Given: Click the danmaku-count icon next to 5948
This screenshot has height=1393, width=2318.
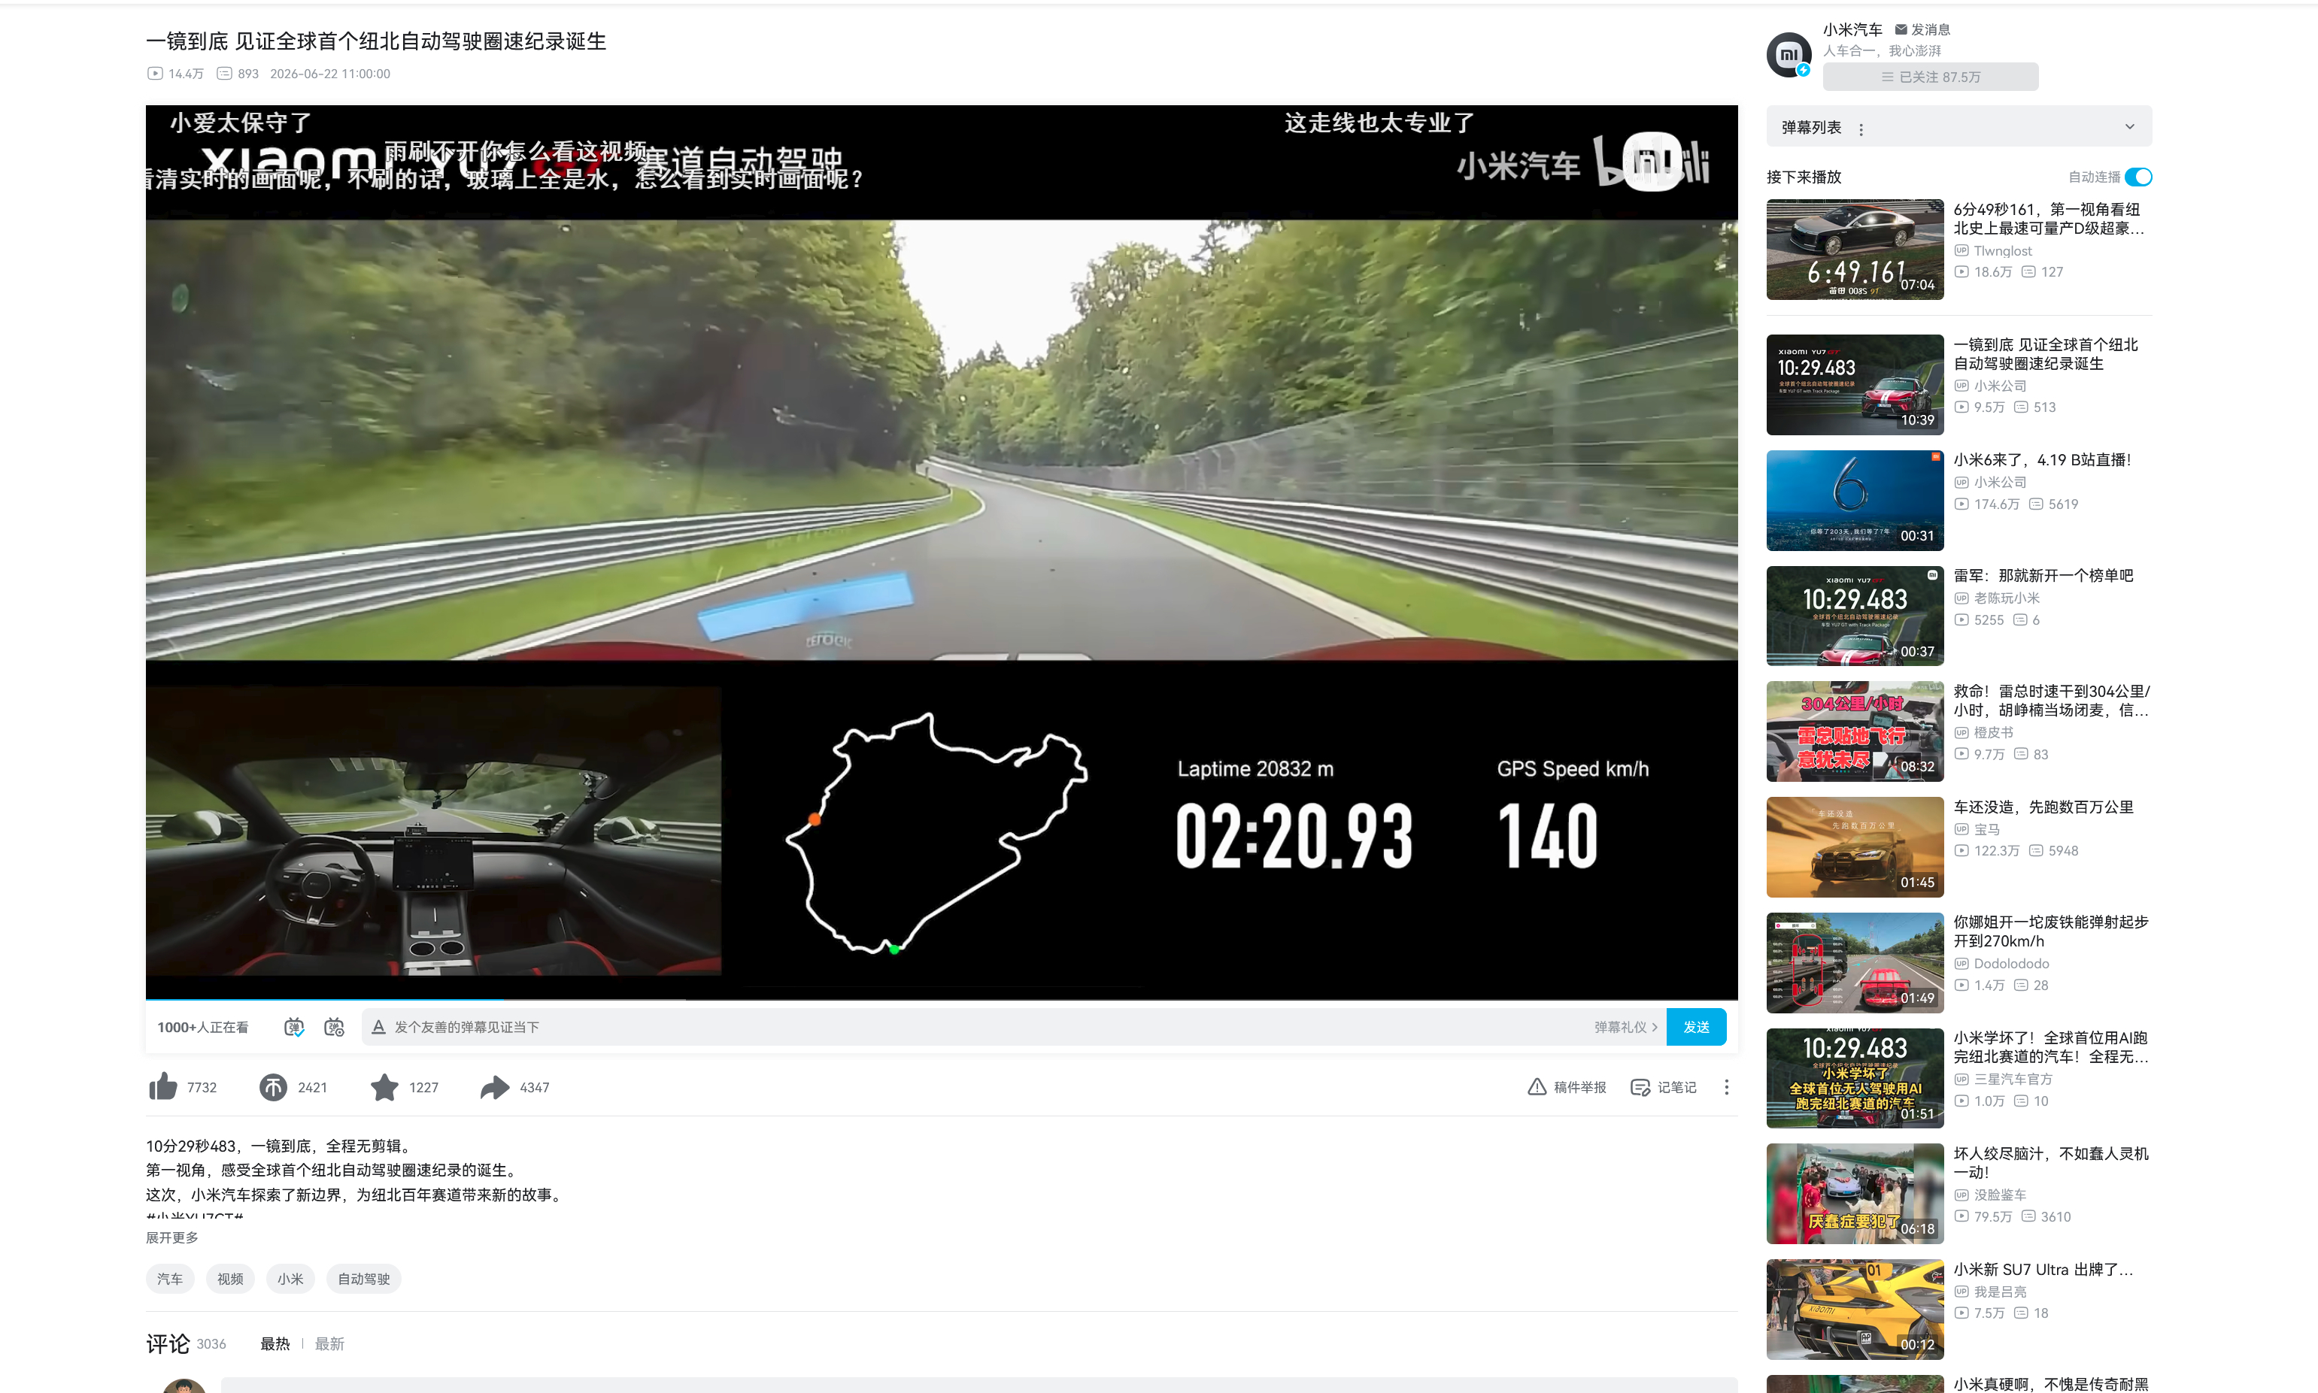Looking at the screenshot, I should coord(2035,850).
